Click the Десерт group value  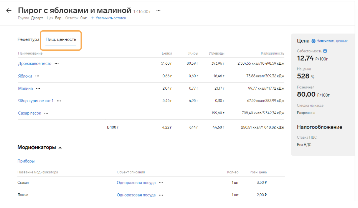click(x=37, y=18)
